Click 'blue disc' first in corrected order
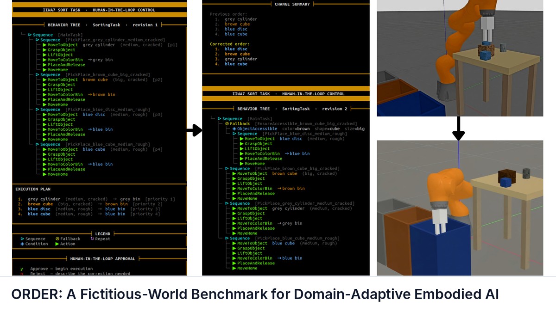 236,49
